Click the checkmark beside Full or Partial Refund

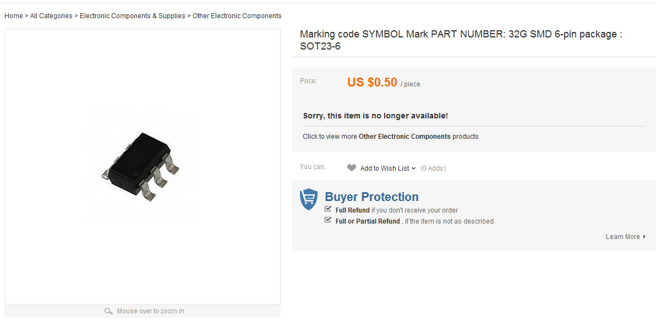coord(328,220)
